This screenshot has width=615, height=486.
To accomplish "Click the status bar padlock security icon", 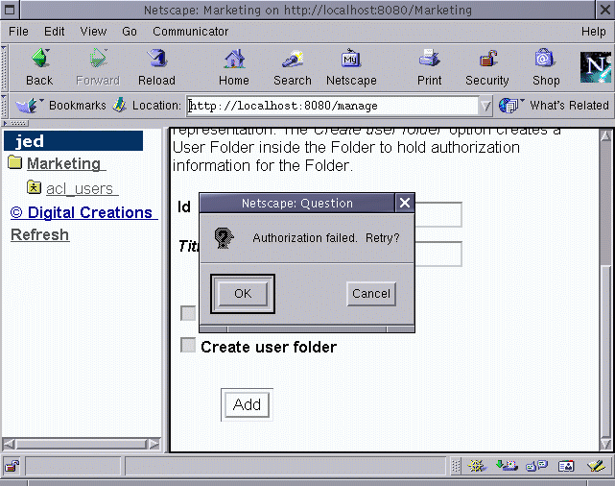I will (x=12, y=466).
